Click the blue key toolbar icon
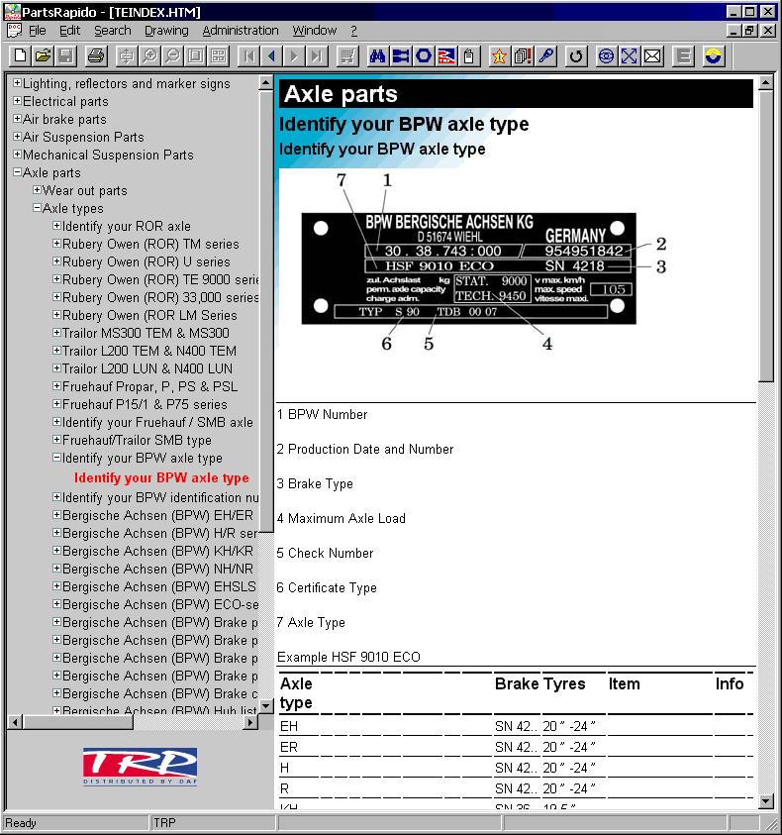The image size is (782, 835). 545,55
